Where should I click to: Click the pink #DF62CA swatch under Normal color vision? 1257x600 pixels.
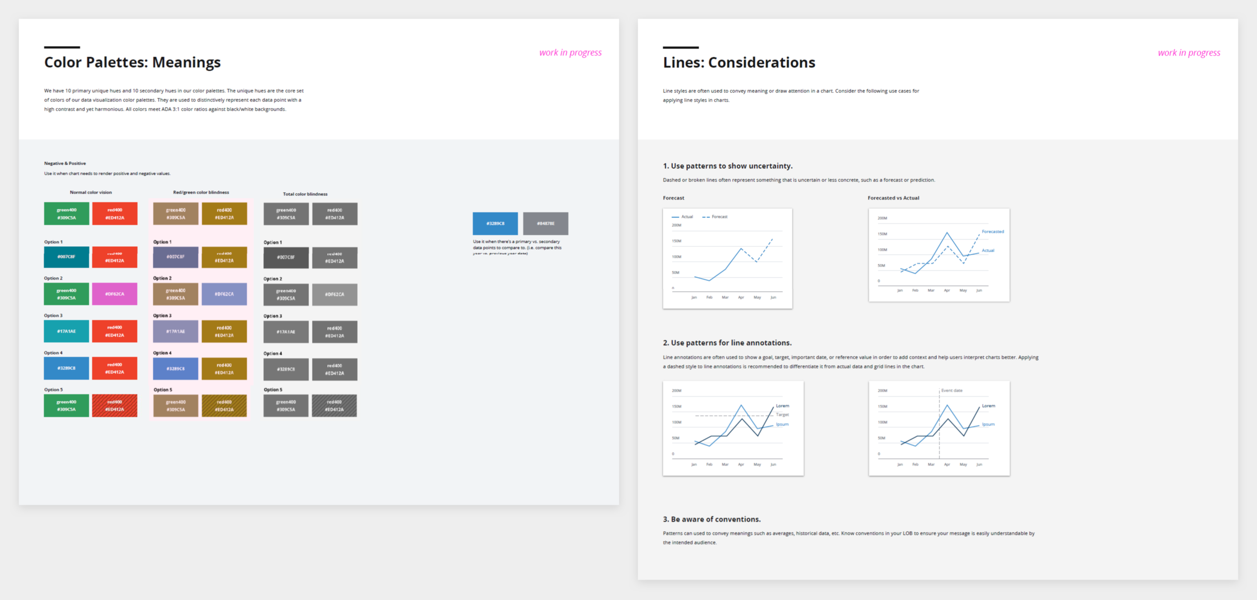[115, 294]
